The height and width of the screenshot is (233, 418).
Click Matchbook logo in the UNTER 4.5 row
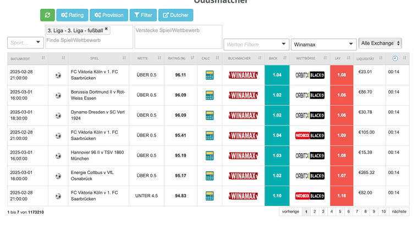pos(310,196)
